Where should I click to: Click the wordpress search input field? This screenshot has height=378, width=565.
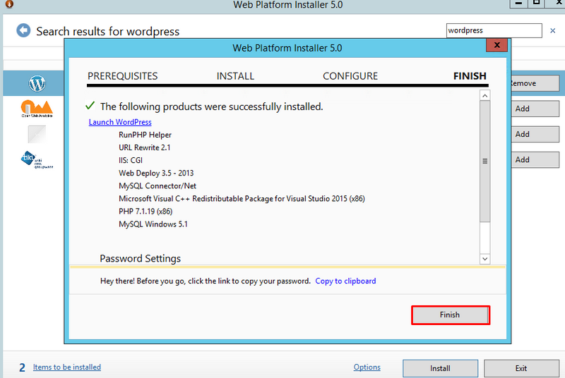(x=494, y=30)
